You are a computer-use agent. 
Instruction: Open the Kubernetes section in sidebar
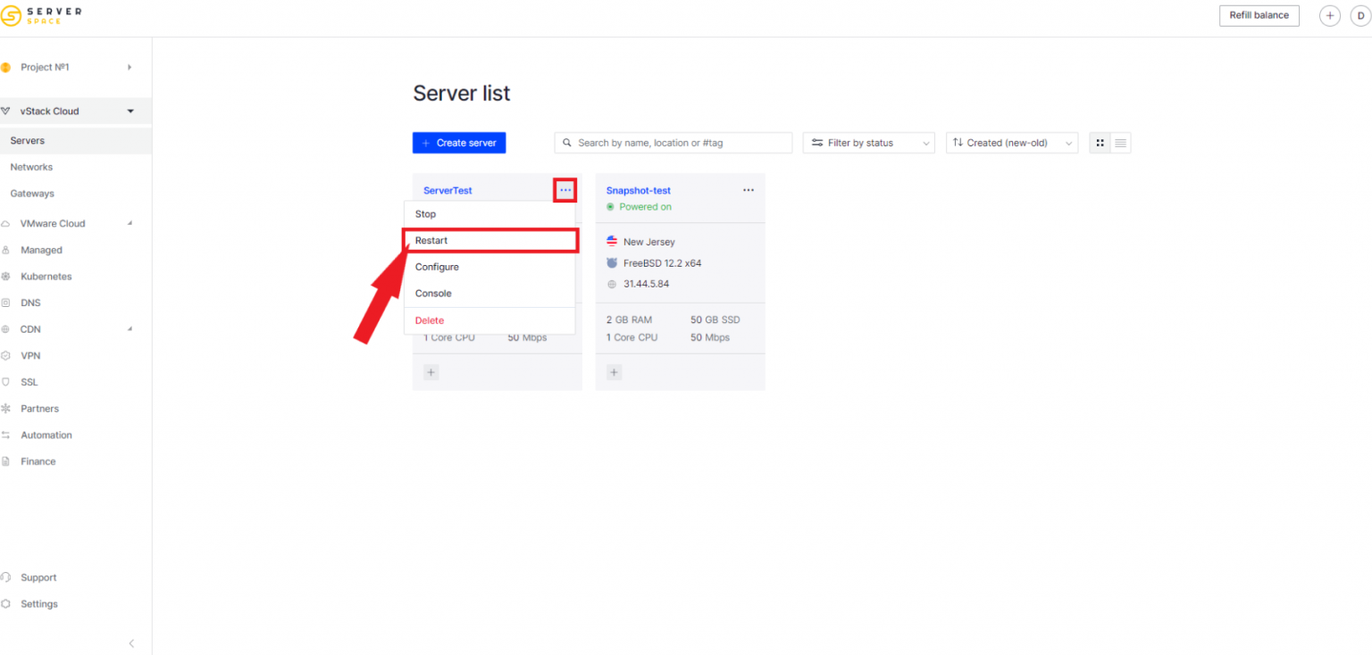[46, 276]
